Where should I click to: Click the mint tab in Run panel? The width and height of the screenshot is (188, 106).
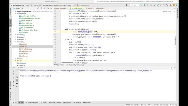(21, 68)
